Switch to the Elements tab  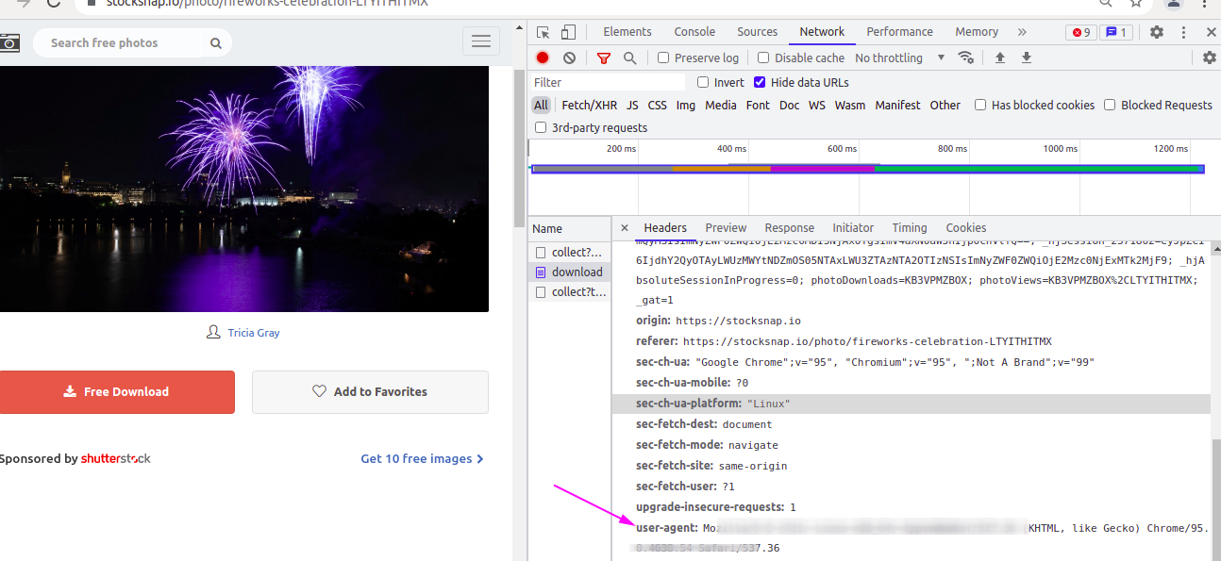point(627,32)
